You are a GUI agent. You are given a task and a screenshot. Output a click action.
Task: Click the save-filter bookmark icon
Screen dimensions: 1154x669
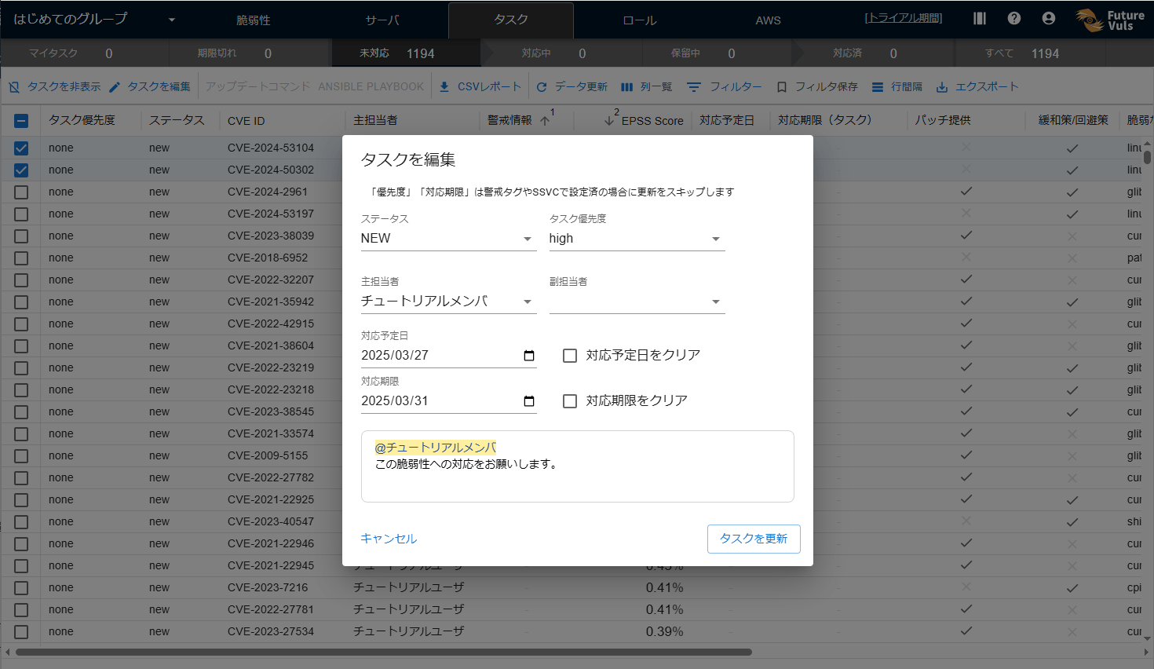coord(782,87)
